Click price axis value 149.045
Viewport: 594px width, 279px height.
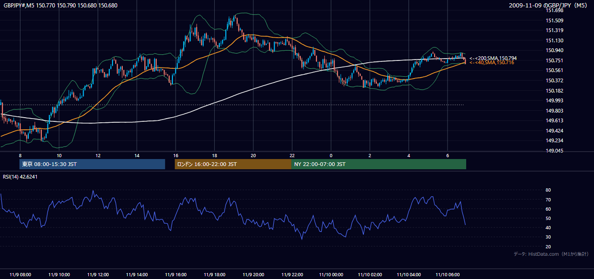pos(554,151)
